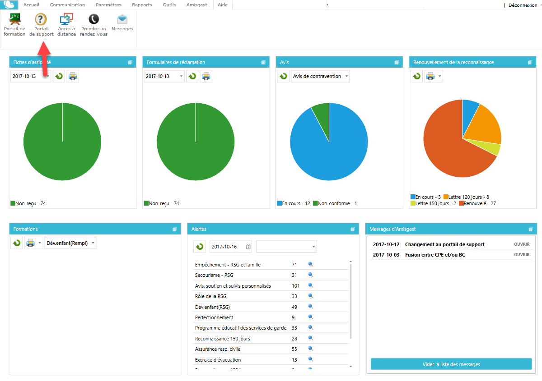Viewport: 542px width, 381px height.
Task: Select Avis, soutien et suivis personnalisés row
Action: pos(271,286)
